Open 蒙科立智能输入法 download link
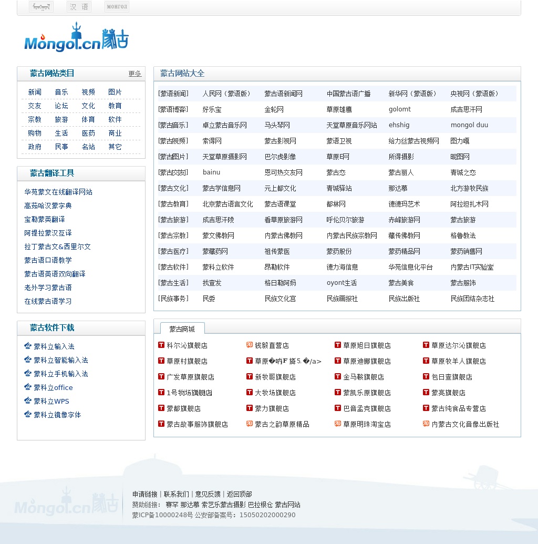 click(x=61, y=360)
